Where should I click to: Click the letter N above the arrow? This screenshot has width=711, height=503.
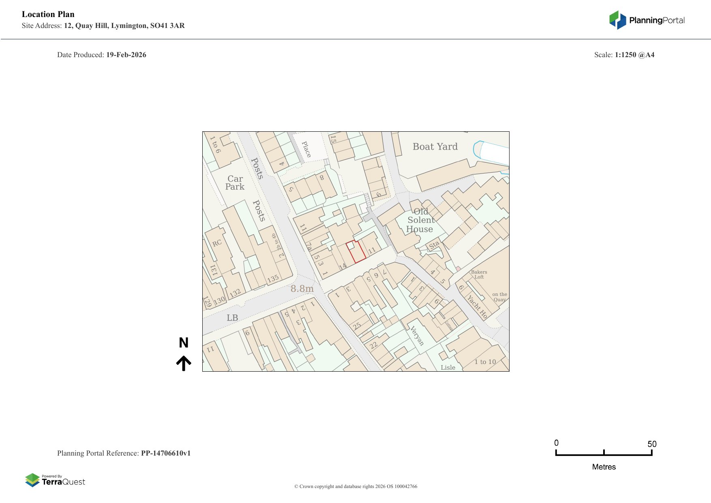[184, 343]
